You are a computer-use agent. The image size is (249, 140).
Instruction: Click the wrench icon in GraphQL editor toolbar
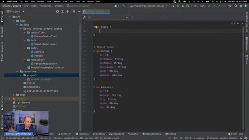pyautogui.click(x=84, y=17)
